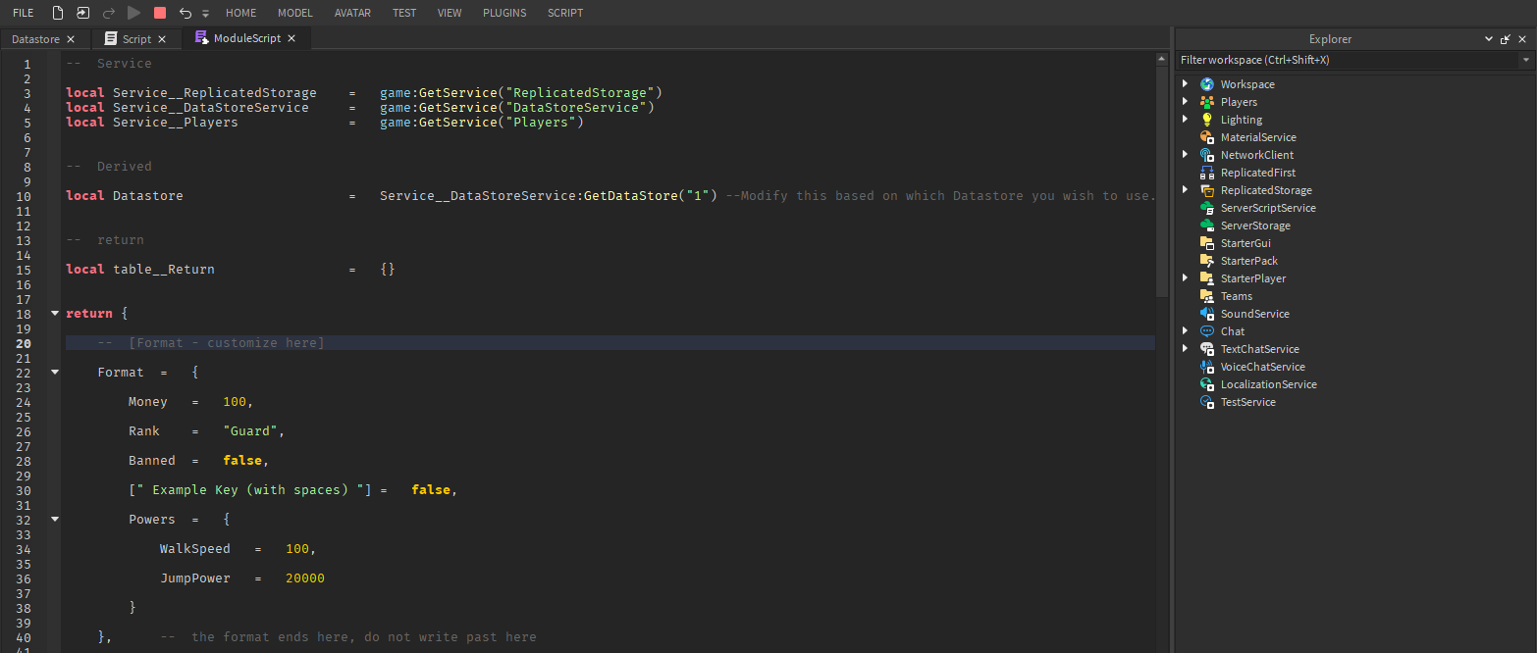The image size is (1537, 653).
Task: Click the Undo arrow in top toolbar
Action: (185, 13)
